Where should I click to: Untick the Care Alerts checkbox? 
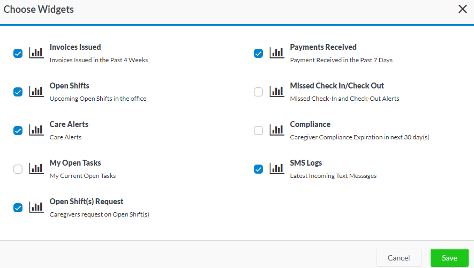(18, 130)
